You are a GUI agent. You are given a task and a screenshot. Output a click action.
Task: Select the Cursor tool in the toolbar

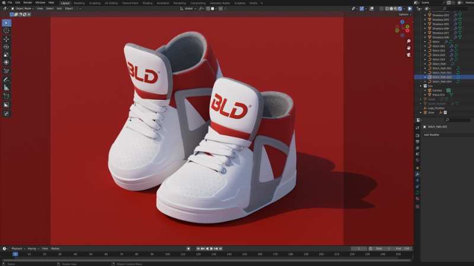[7, 31]
